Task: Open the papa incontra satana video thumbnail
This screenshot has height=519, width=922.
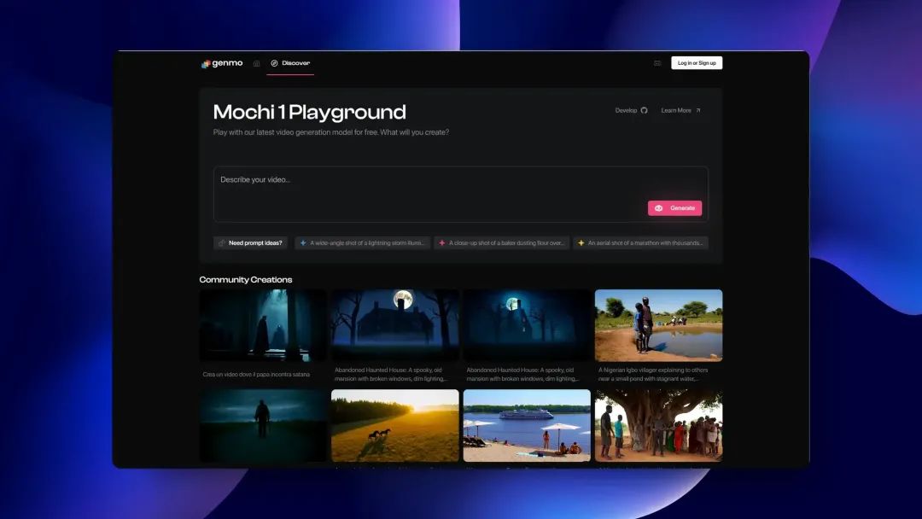Action: coord(263,325)
